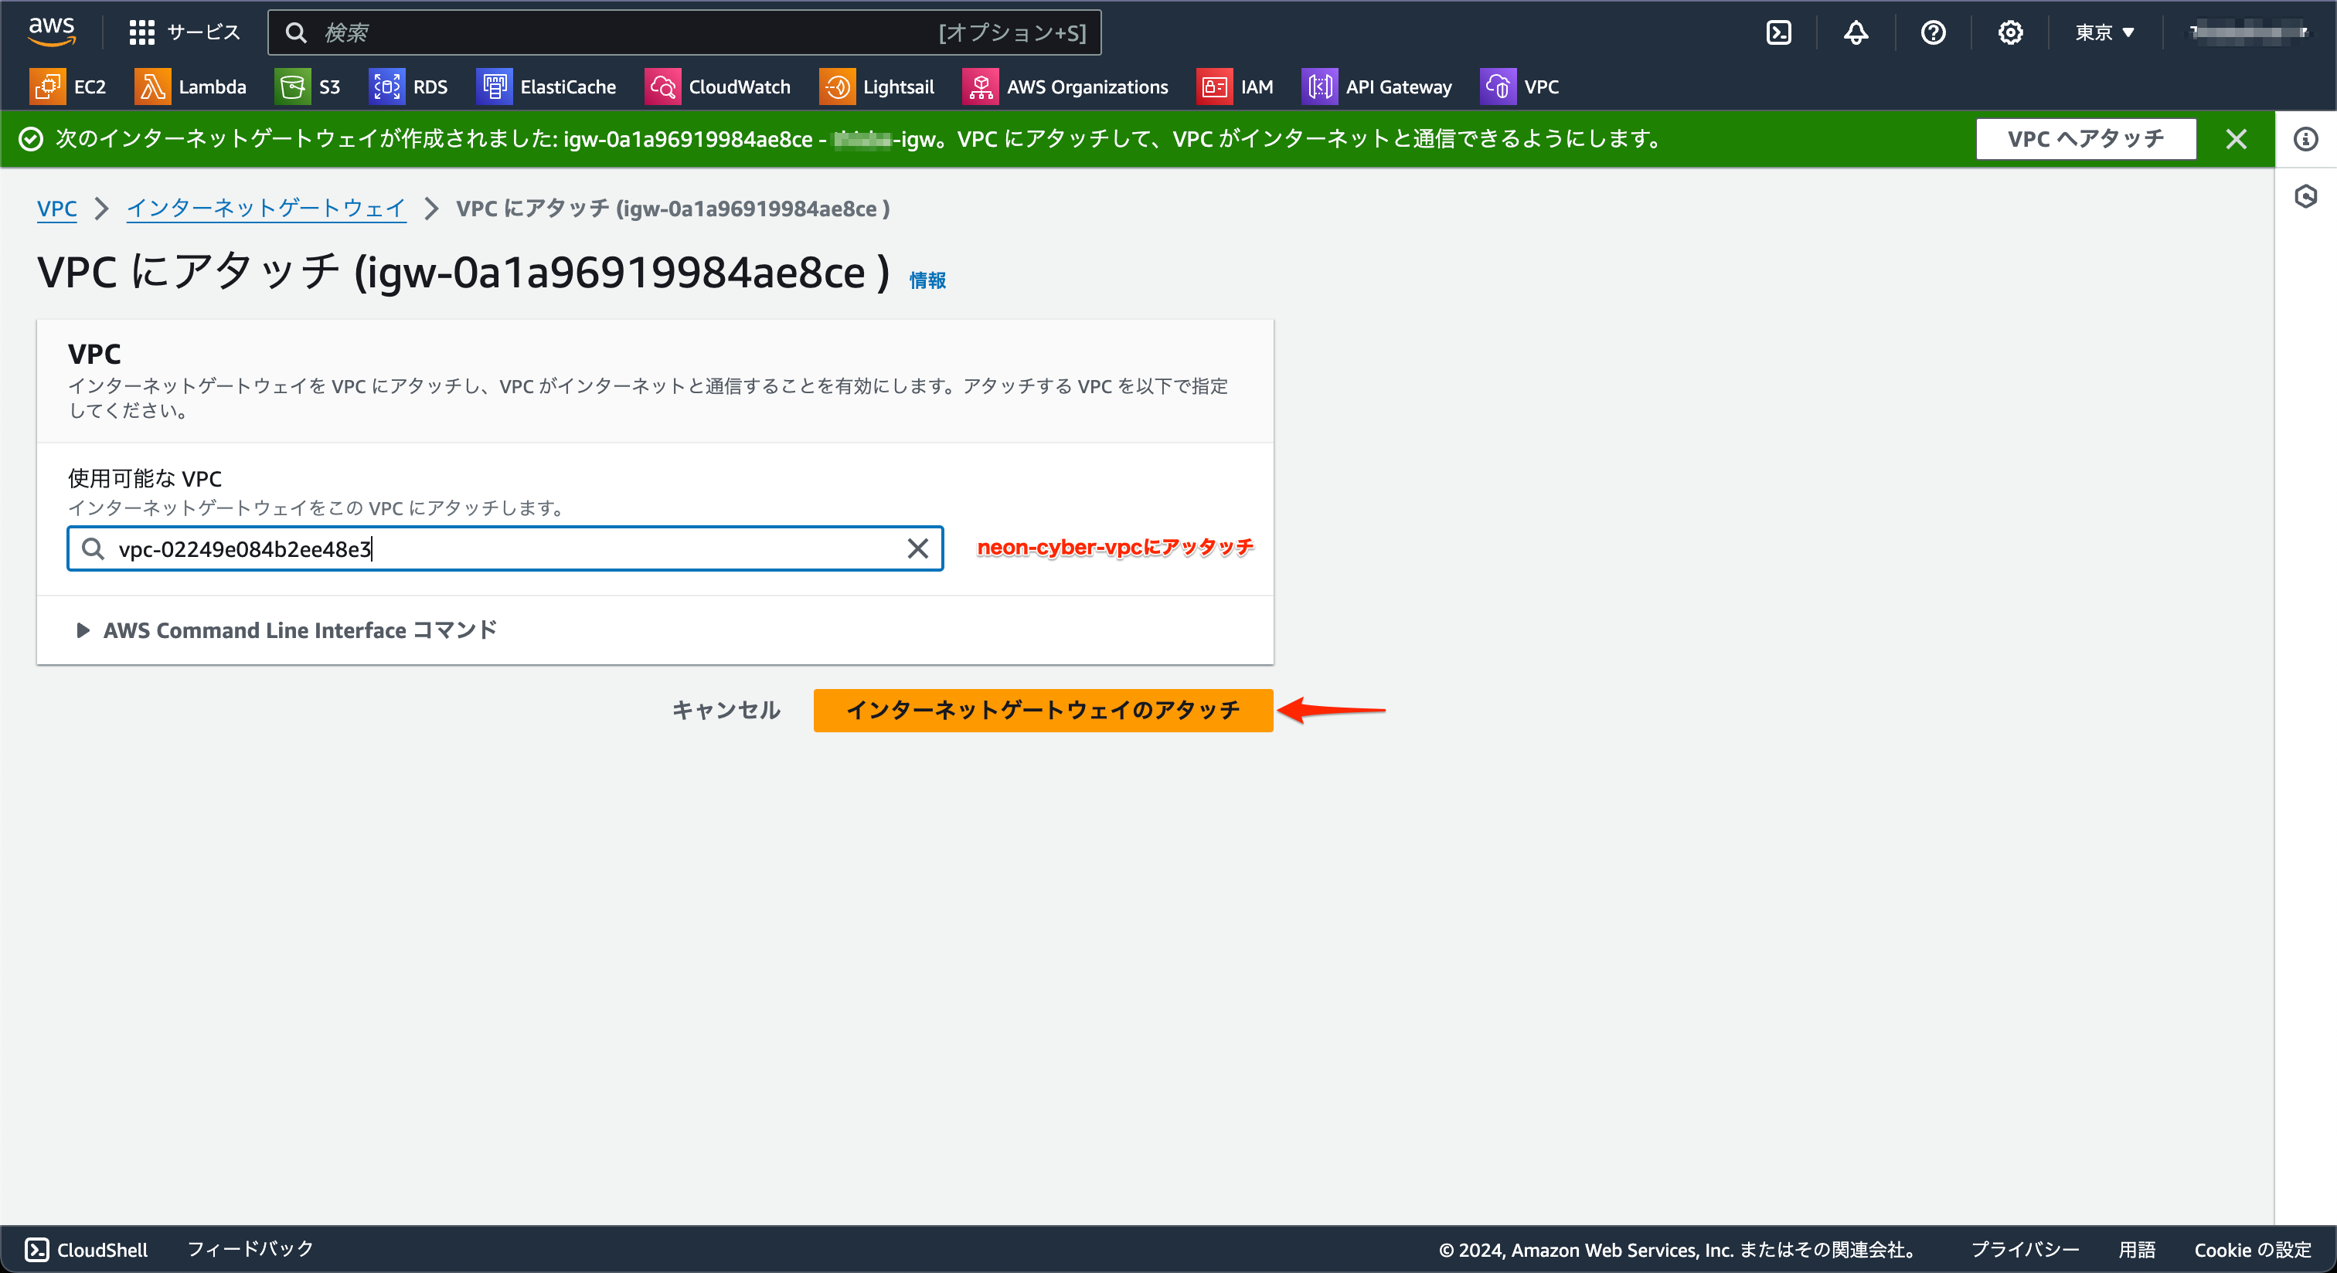Open the CloudWatch shortcut icon
2337x1273 pixels.
coord(662,87)
